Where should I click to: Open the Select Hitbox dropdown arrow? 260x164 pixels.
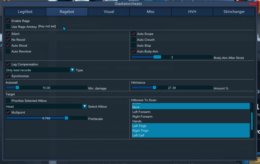[x=85, y=106]
